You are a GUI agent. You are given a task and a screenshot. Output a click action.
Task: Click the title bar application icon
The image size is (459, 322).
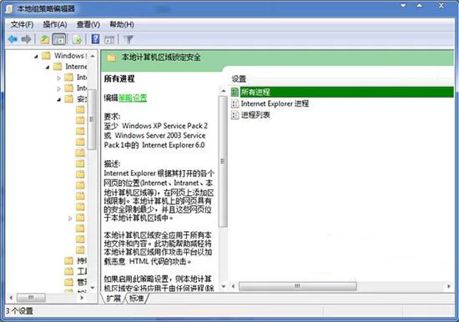point(10,9)
